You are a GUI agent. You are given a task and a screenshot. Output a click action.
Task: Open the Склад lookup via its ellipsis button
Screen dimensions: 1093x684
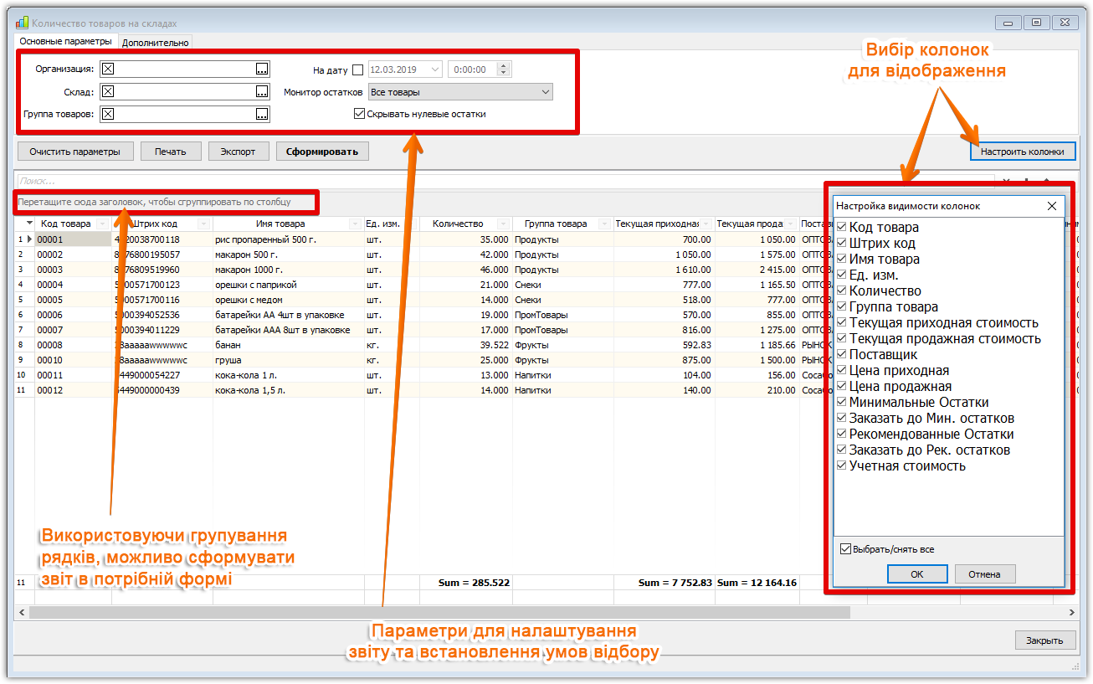[262, 92]
